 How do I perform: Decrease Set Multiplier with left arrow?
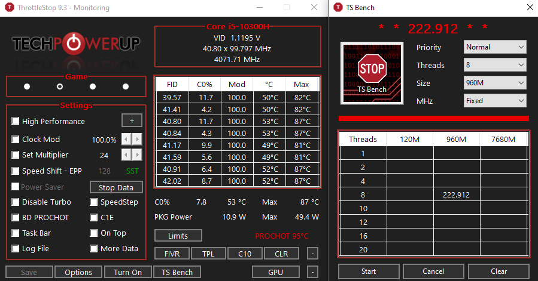click(x=126, y=155)
